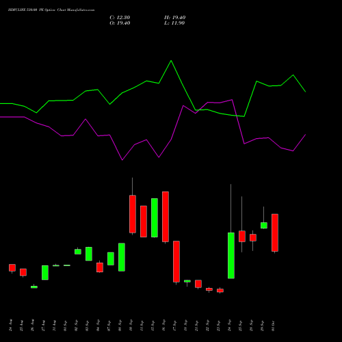This screenshot has height=342, width=342.
Task: Click the tall red candle for 16 Sep
Action: (x=166, y=217)
